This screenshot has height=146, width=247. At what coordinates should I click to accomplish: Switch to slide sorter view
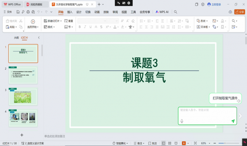point(170,143)
